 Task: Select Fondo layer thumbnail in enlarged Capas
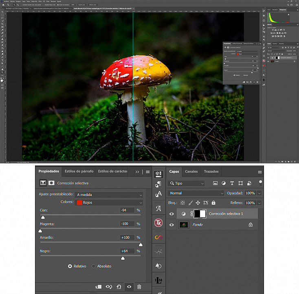tap(184, 225)
